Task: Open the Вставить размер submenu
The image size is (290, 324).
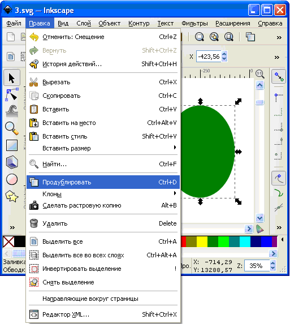Action: (103, 148)
